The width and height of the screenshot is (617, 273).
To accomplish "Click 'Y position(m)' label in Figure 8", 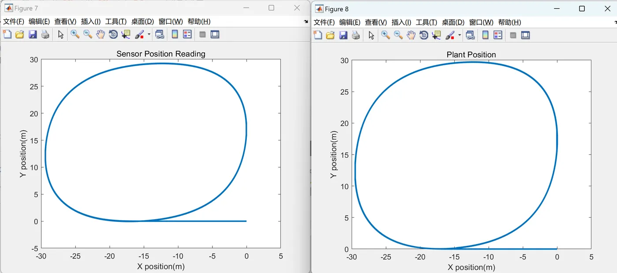I will click(334, 155).
